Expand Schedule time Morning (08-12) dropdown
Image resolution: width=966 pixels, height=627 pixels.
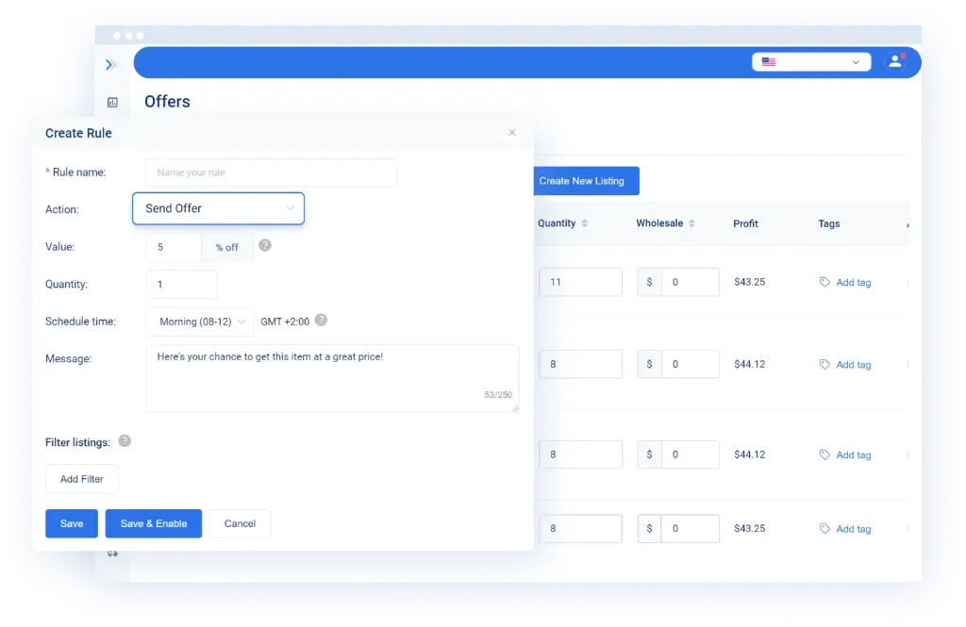200,322
